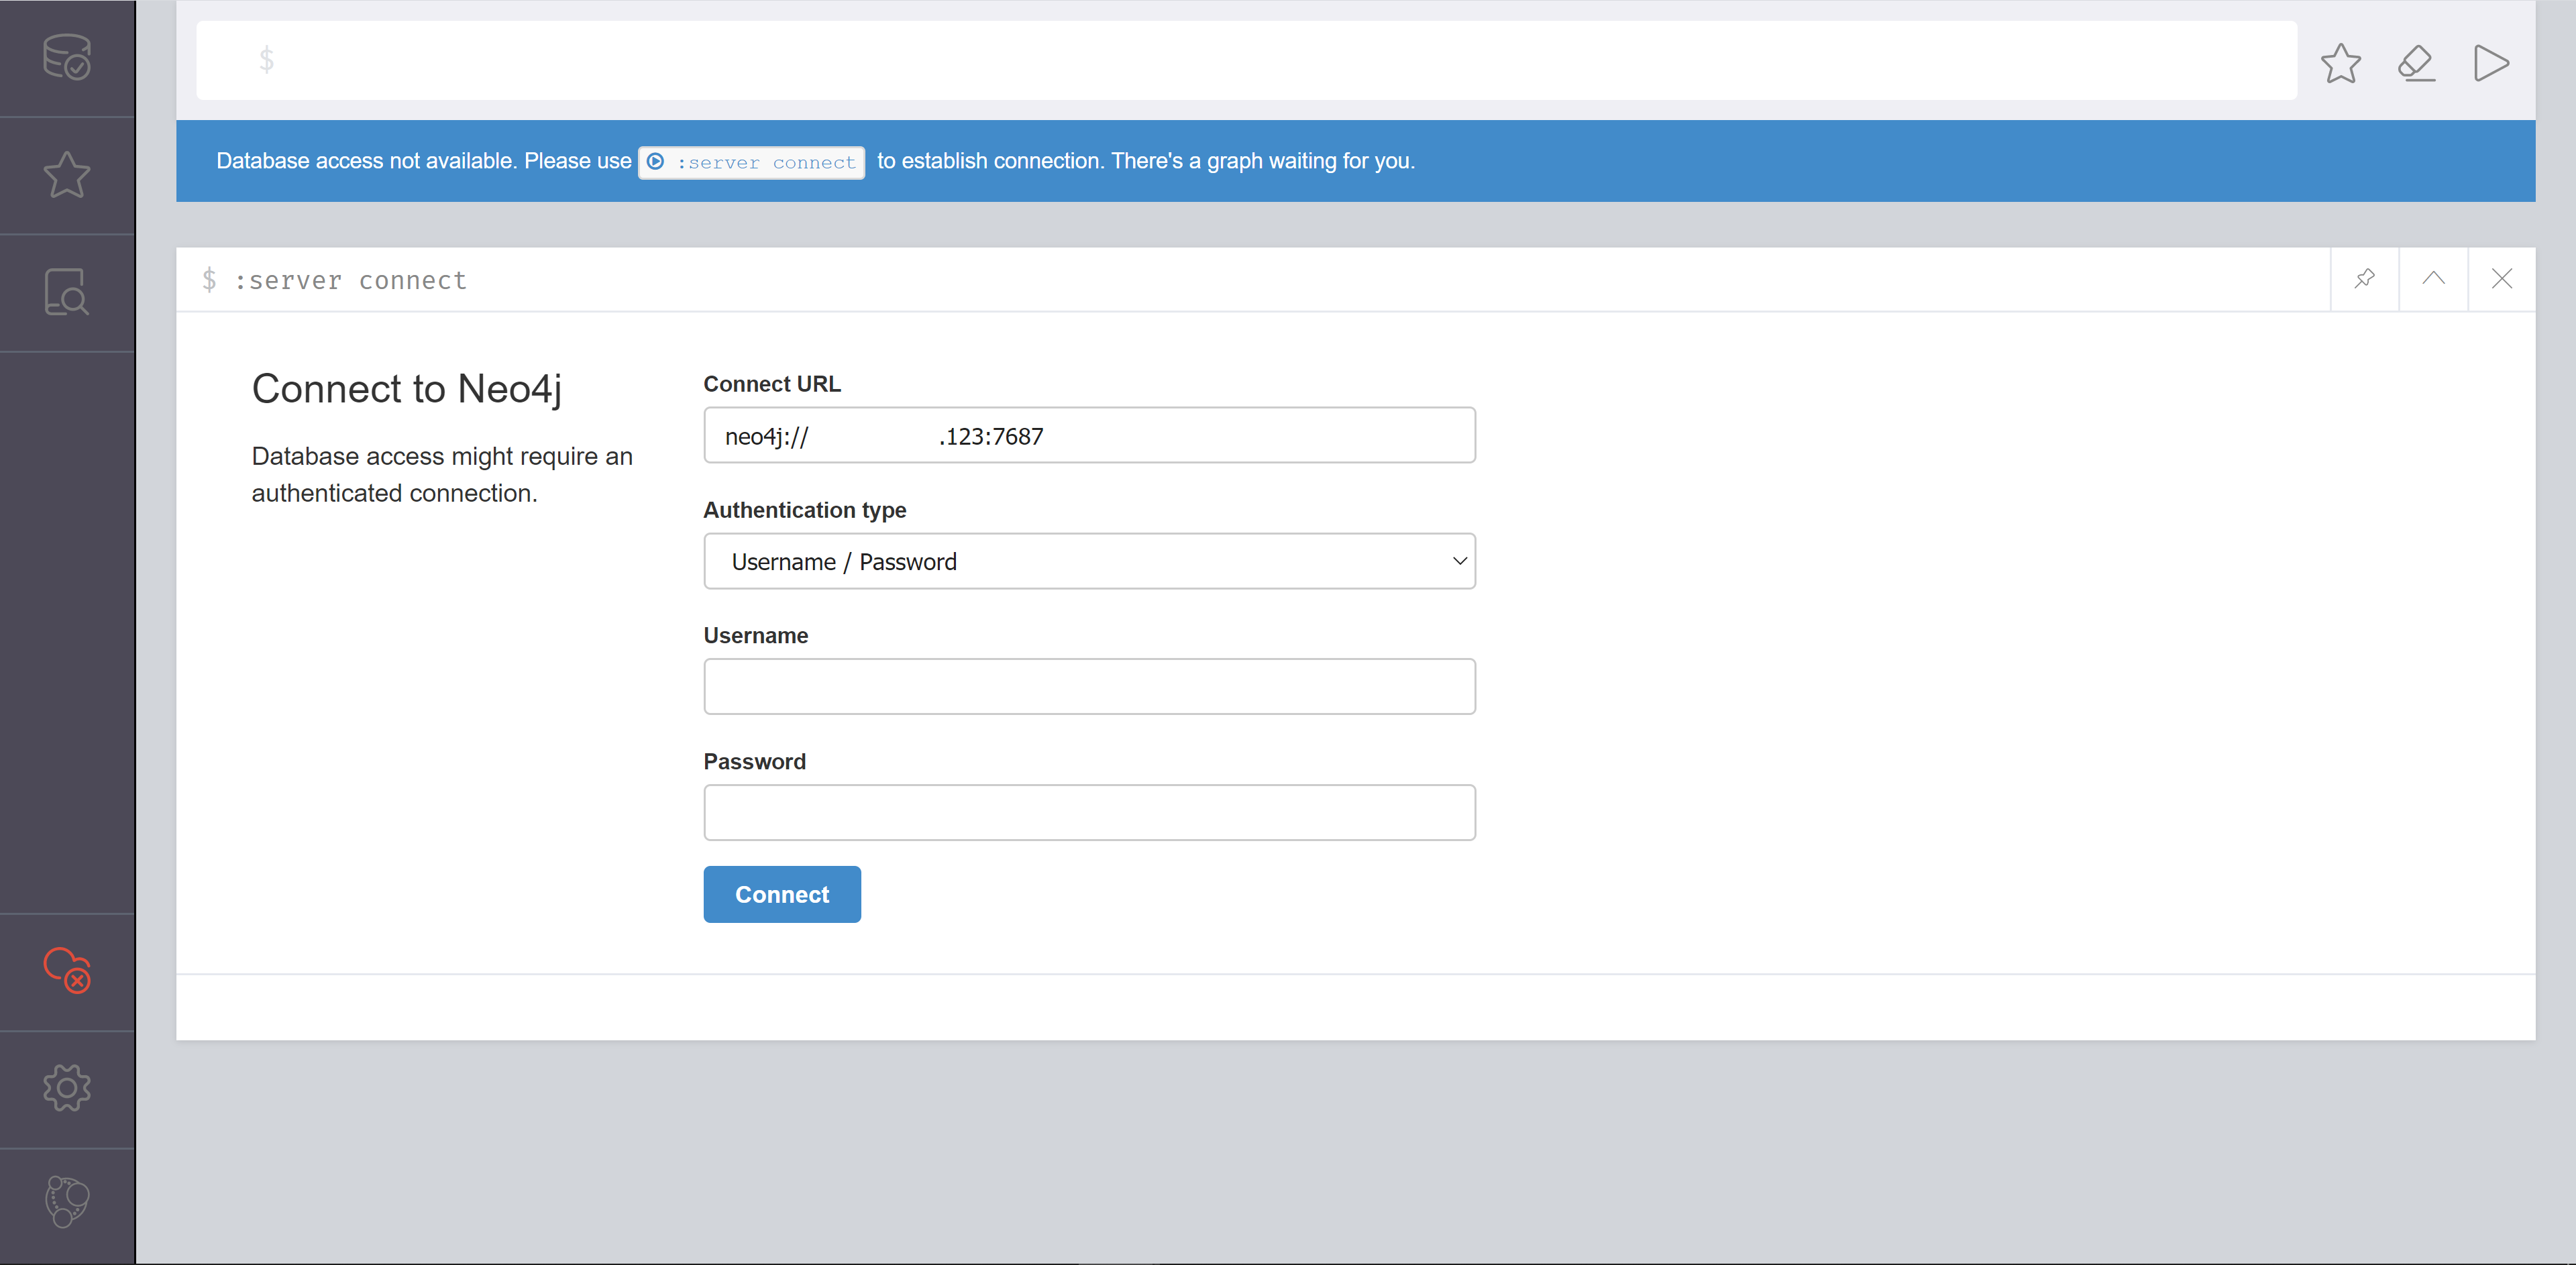Image resolution: width=2576 pixels, height=1265 pixels.
Task: Open the Favorites star in sidebar
Action: coord(67,175)
